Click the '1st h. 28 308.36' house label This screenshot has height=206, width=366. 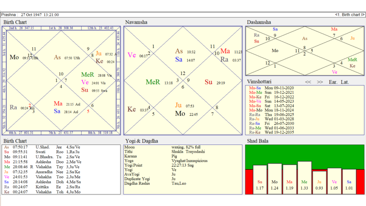[x=61, y=28]
